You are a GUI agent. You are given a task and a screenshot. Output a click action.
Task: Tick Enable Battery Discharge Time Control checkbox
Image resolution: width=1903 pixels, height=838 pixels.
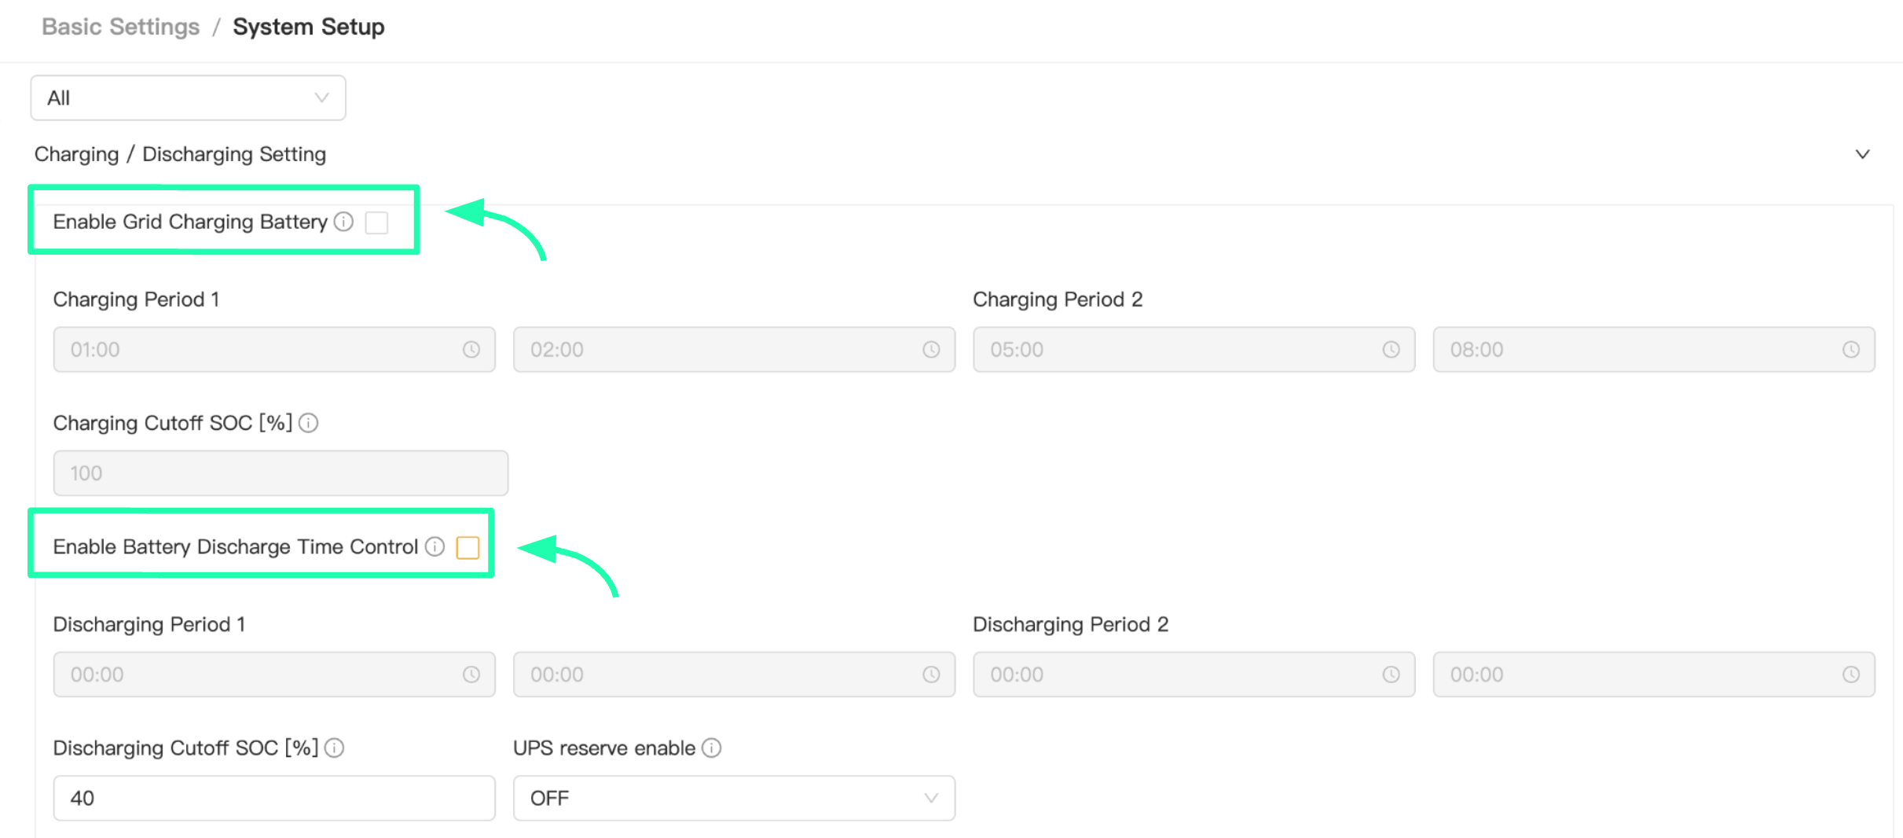point(467,547)
